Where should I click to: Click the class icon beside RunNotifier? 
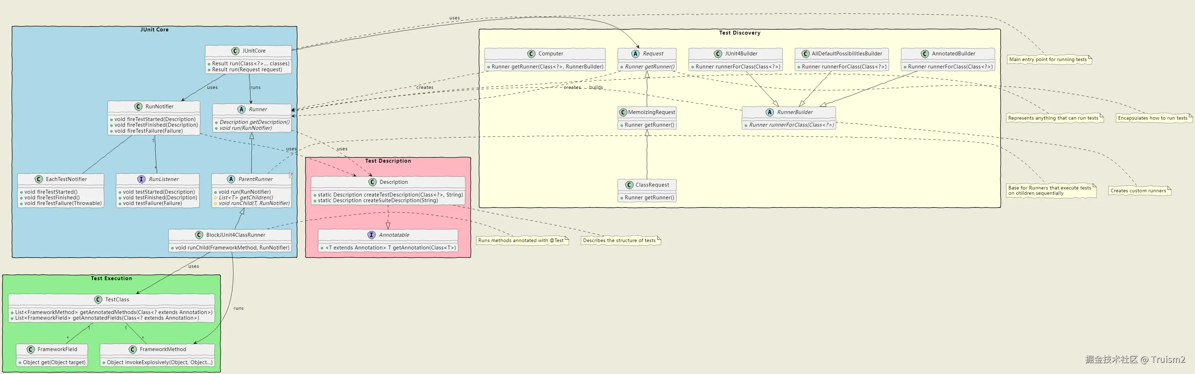pyautogui.click(x=138, y=107)
